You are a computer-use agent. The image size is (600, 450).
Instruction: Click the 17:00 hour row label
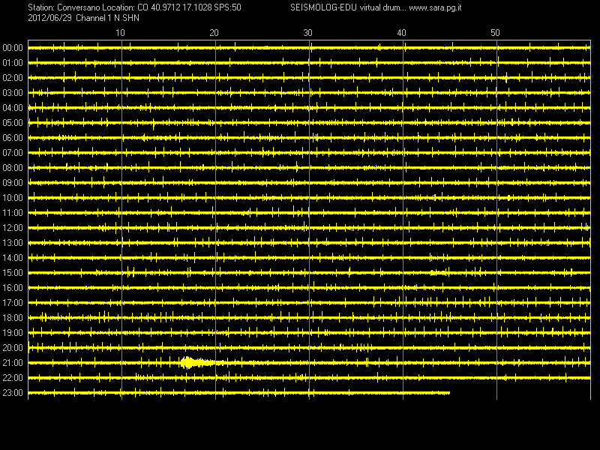13,303
